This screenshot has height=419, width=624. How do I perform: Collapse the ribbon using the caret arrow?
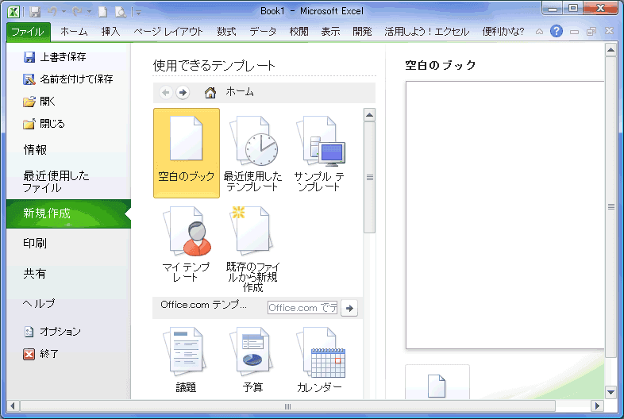[540, 32]
